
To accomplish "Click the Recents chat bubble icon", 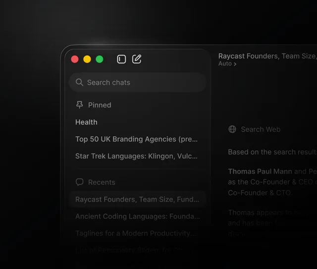I will pyautogui.click(x=79, y=182).
